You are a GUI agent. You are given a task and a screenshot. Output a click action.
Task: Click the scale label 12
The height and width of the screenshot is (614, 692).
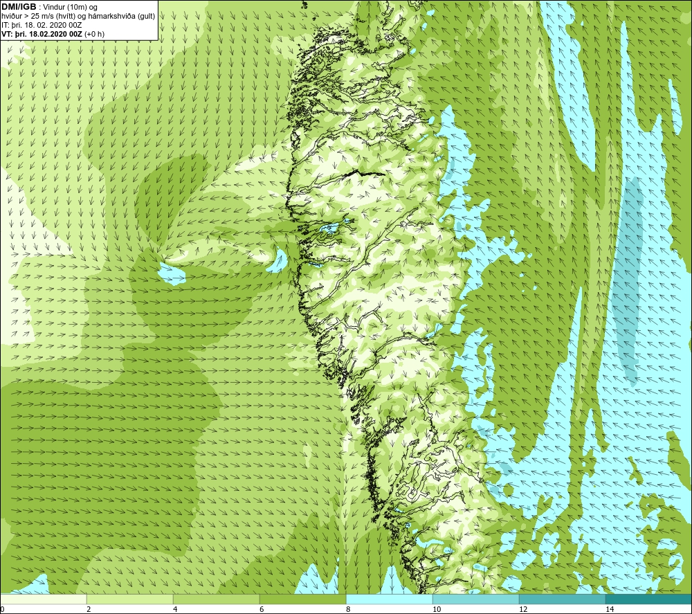pyautogui.click(x=523, y=609)
